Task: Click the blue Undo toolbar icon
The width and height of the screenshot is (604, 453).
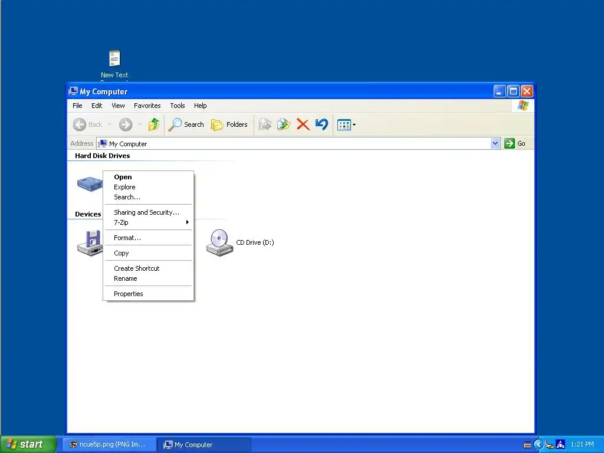Action: point(321,124)
